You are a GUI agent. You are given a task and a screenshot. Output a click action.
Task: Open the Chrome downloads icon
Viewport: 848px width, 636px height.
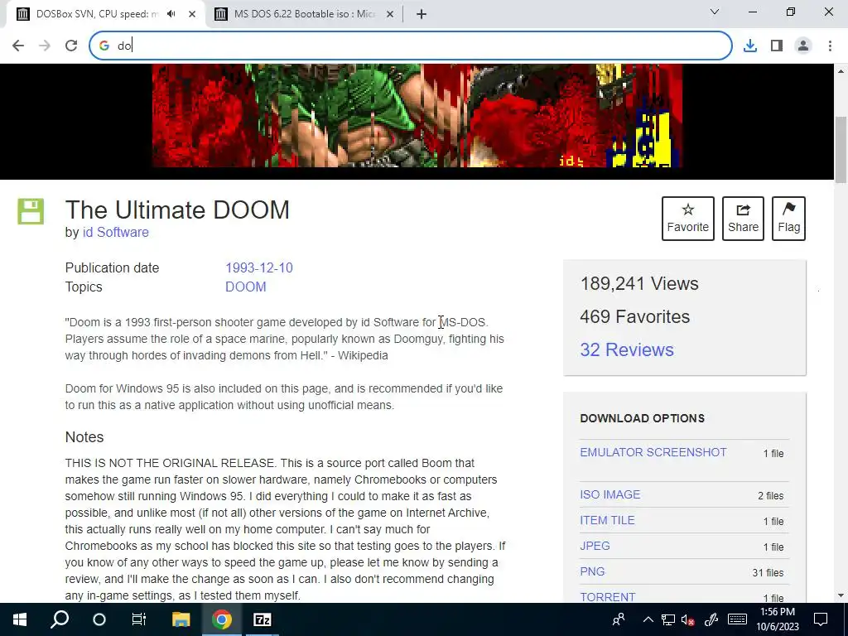pos(749,46)
